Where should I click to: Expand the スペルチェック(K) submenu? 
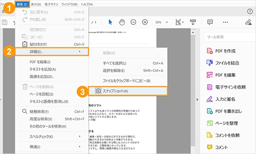pos(52,137)
